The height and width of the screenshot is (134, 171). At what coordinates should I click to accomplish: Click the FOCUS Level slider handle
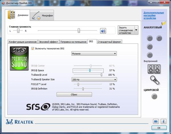[78, 84]
